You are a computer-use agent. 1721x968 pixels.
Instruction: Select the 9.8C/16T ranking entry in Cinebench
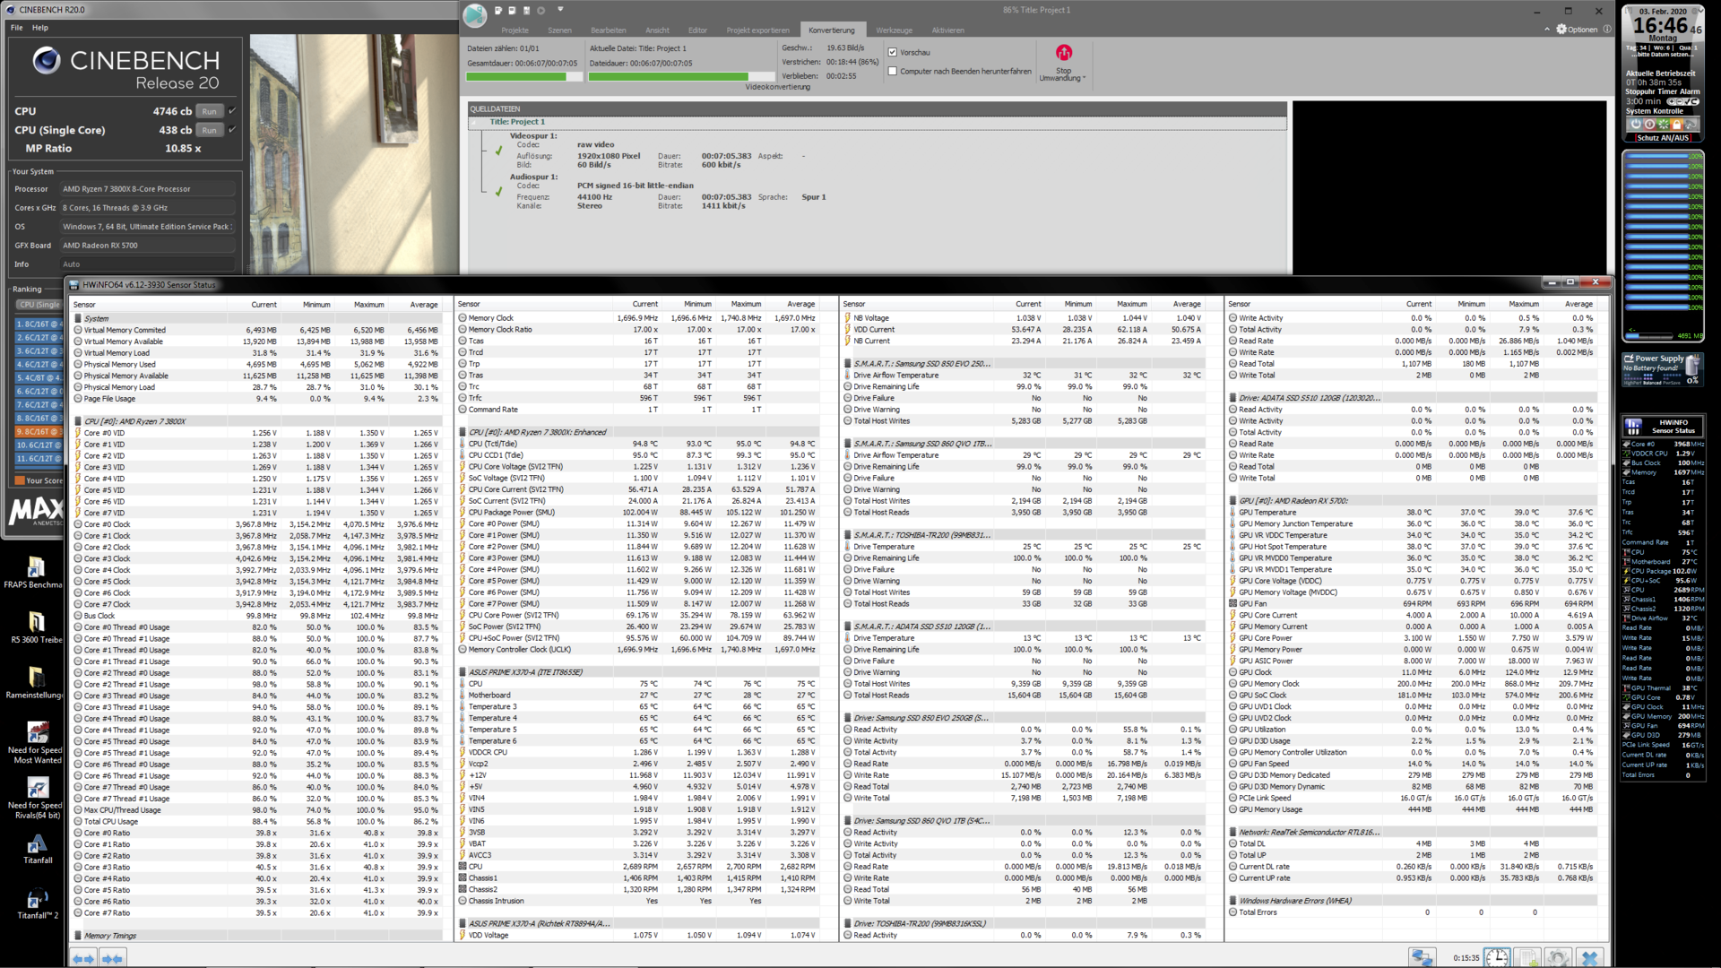click(x=38, y=432)
